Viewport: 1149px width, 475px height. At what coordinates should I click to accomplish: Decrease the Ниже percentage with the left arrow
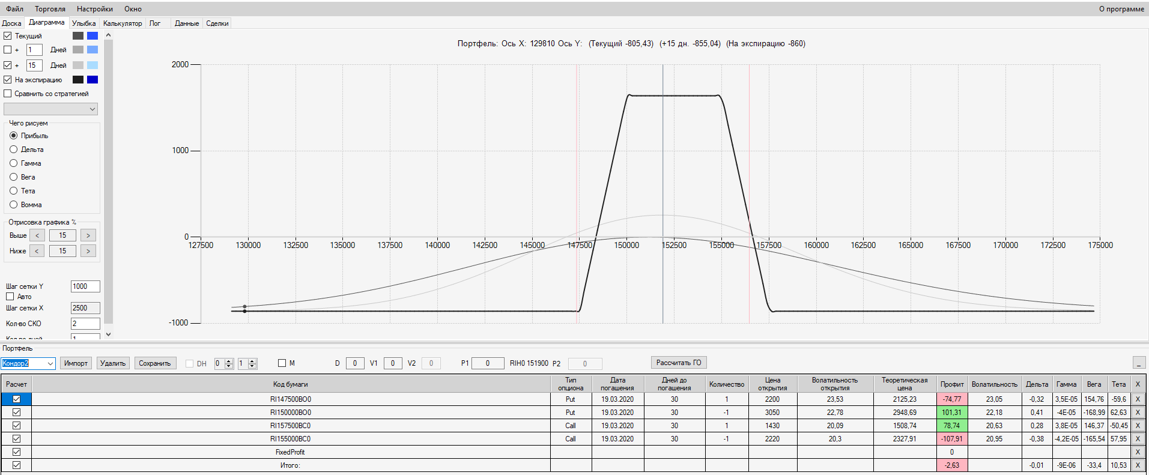(37, 251)
